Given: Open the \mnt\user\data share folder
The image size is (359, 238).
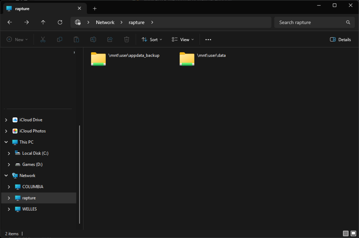Looking at the screenshot, I should click(203, 59).
